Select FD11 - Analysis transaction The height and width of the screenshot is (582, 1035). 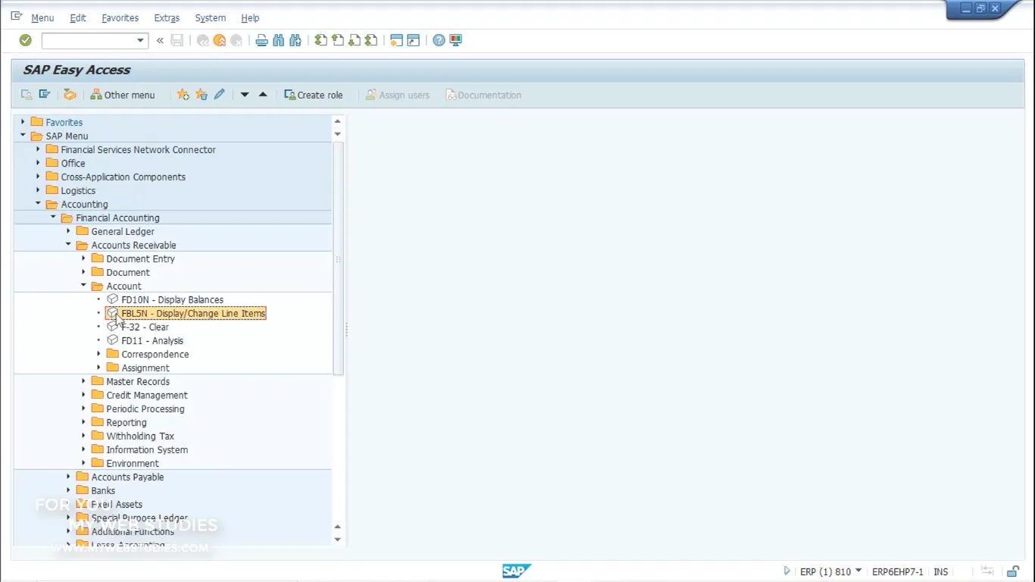[152, 340]
